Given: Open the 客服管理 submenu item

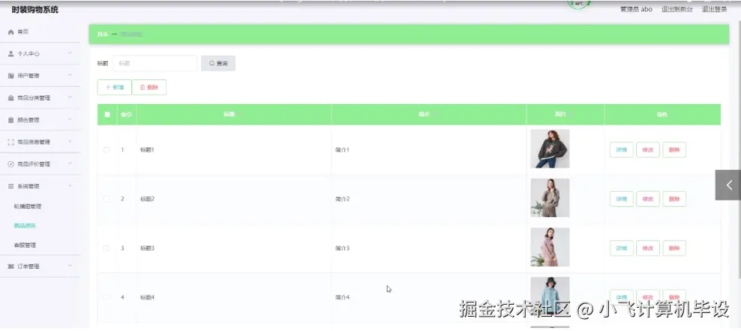Looking at the screenshot, I should pyautogui.click(x=25, y=245).
